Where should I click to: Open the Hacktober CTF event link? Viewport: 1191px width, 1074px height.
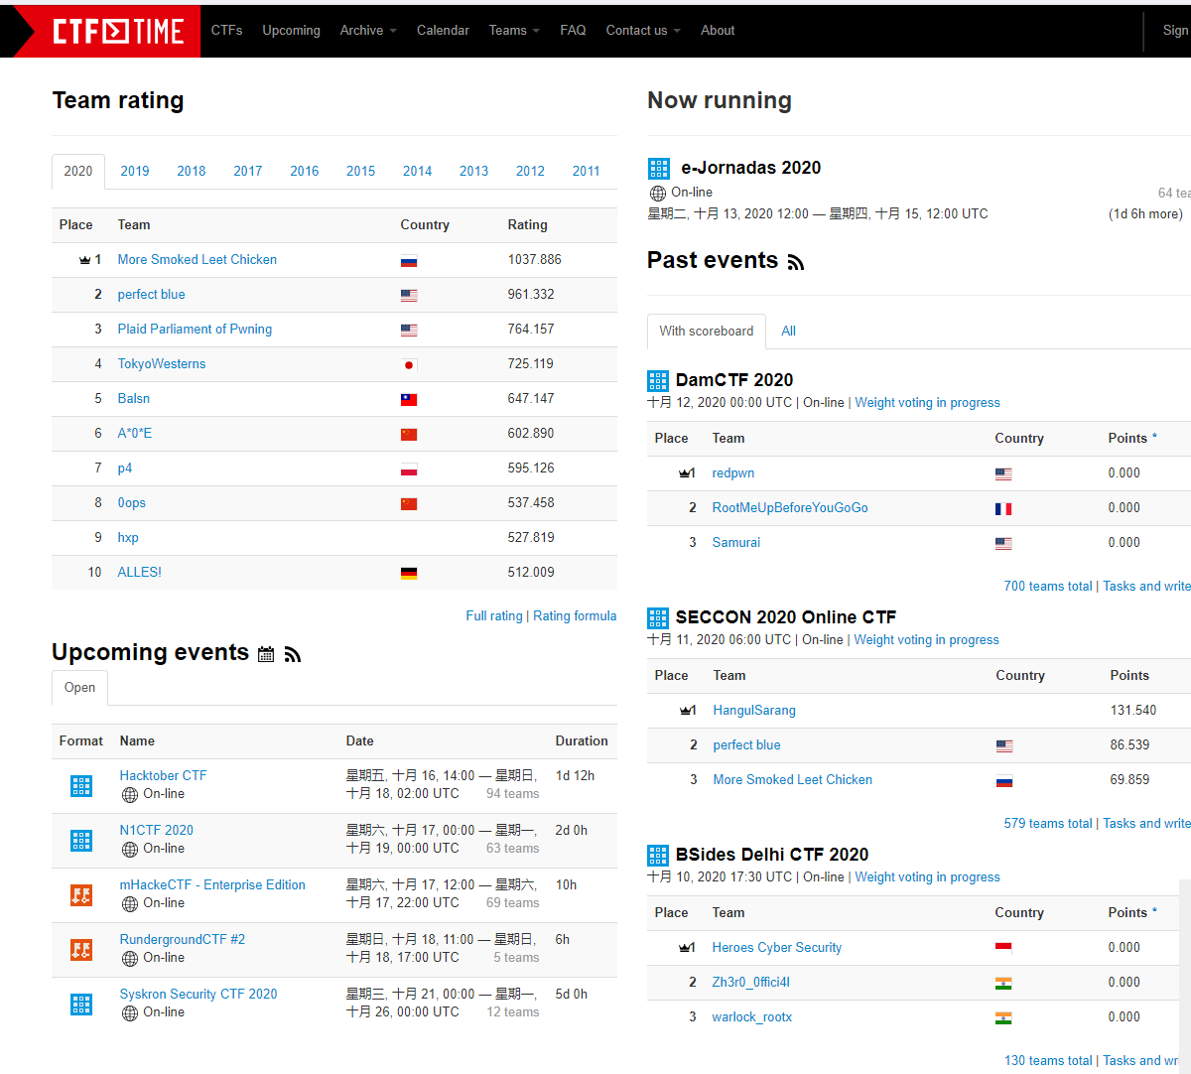(x=163, y=776)
